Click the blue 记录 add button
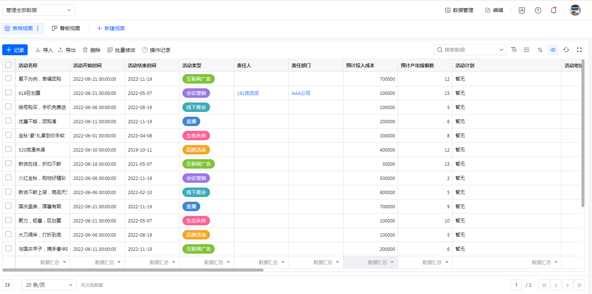Viewport: 592px width, 294px height. click(15, 50)
